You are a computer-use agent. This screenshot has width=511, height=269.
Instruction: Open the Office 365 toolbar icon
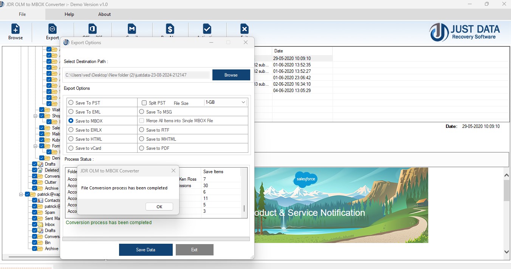point(92,29)
